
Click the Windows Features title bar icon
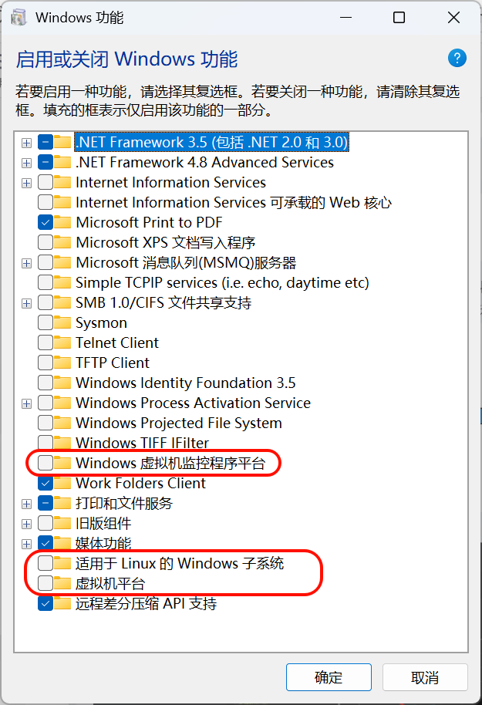[19, 18]
